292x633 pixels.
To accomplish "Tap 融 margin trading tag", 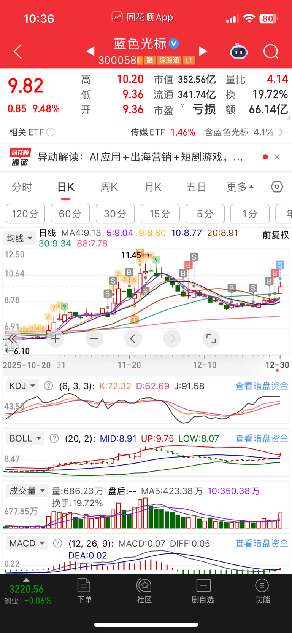I will (150, 60).
